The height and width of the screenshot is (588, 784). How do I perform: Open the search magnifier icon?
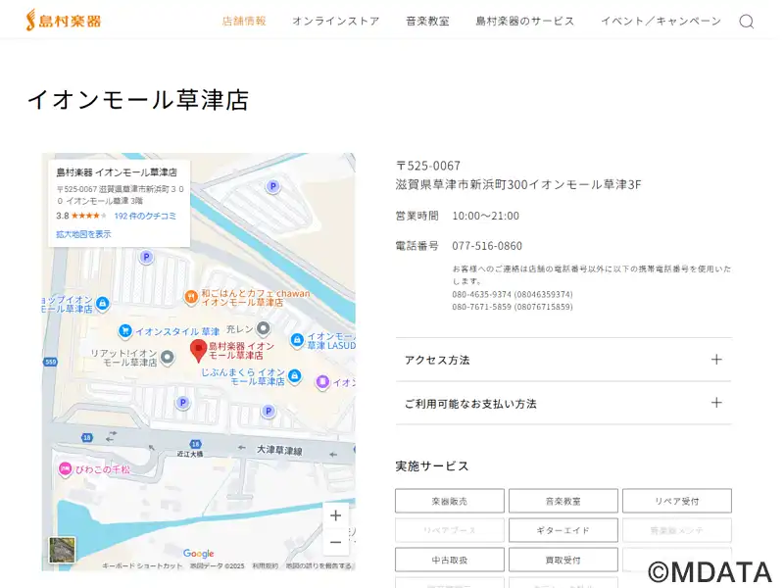(x=746, y=22)
